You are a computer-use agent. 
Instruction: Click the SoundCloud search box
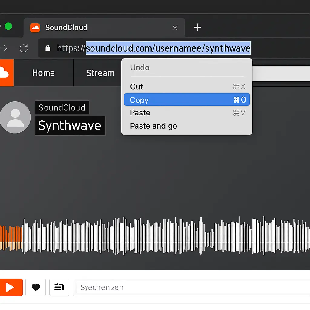281,74
